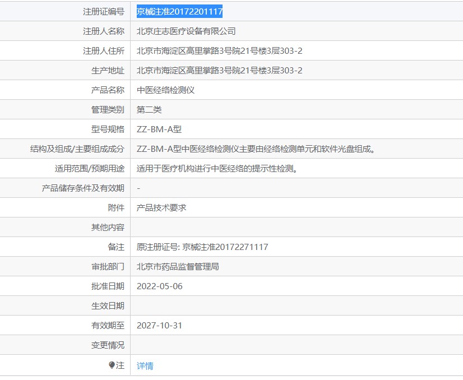Screen dimensions: 463x380
Task: Click the dash value in storage conditions row
Action: coord(138,188)
